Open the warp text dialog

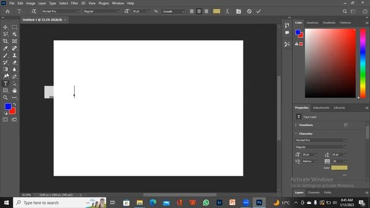[x=227, y=12]
